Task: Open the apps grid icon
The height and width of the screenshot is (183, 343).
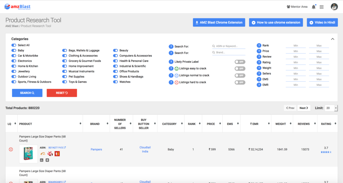Action: coord(322,7)
